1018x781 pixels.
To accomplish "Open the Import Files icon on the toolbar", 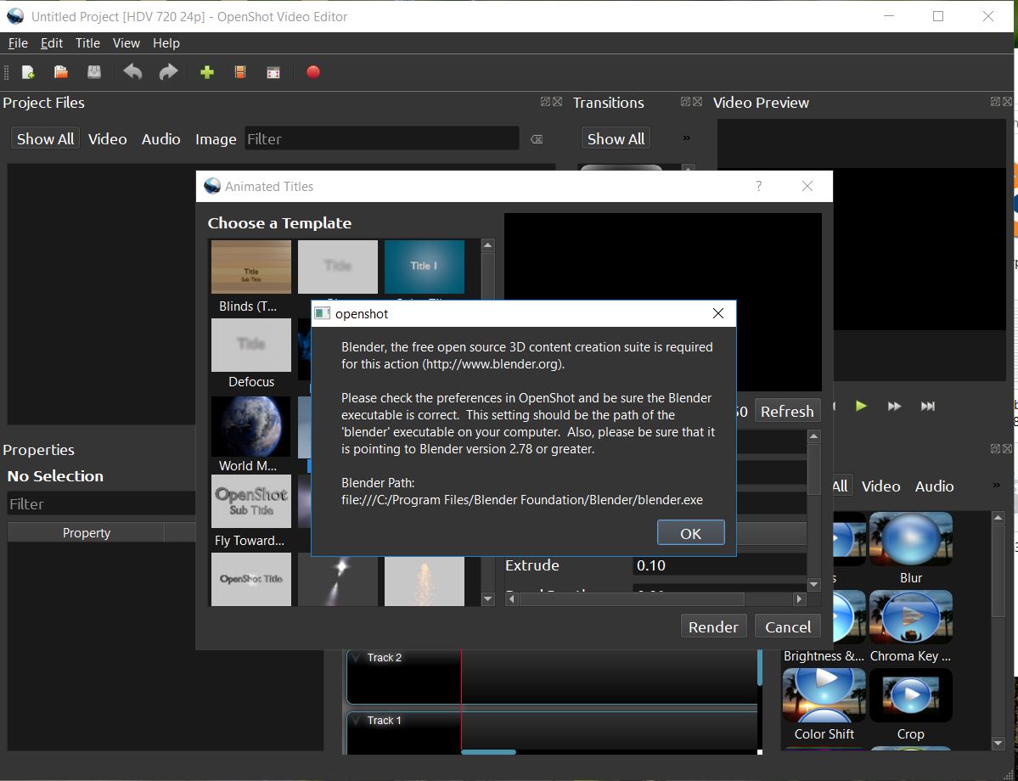I will 206,72.
